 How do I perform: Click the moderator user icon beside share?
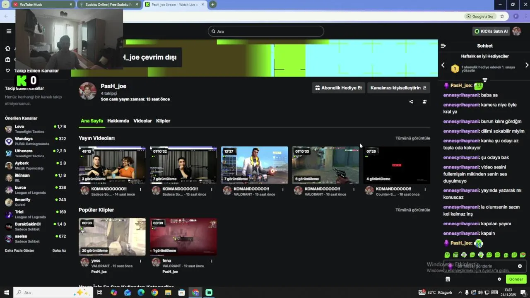click(424, 101)
